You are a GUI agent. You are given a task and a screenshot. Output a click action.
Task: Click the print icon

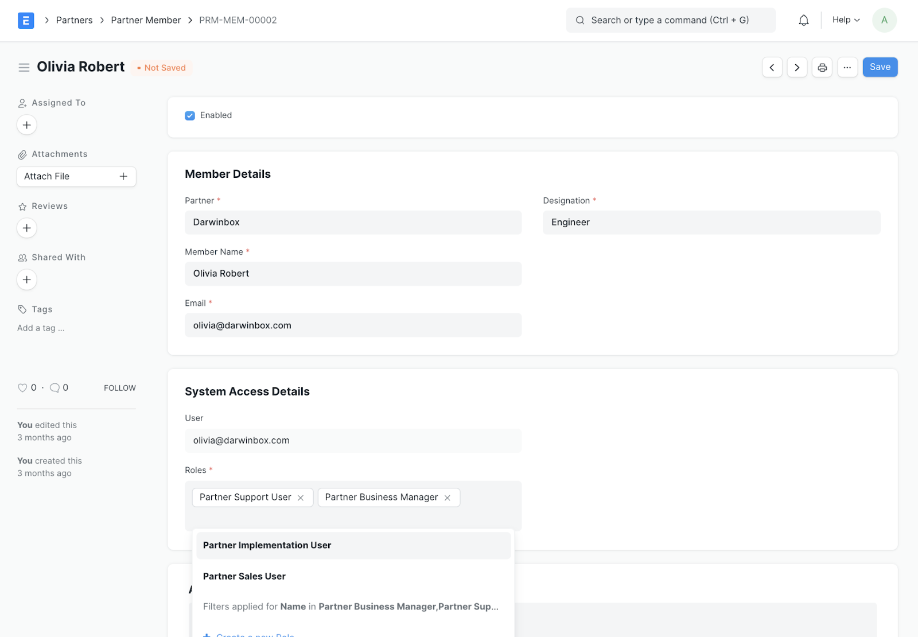(x=822, y=68)
